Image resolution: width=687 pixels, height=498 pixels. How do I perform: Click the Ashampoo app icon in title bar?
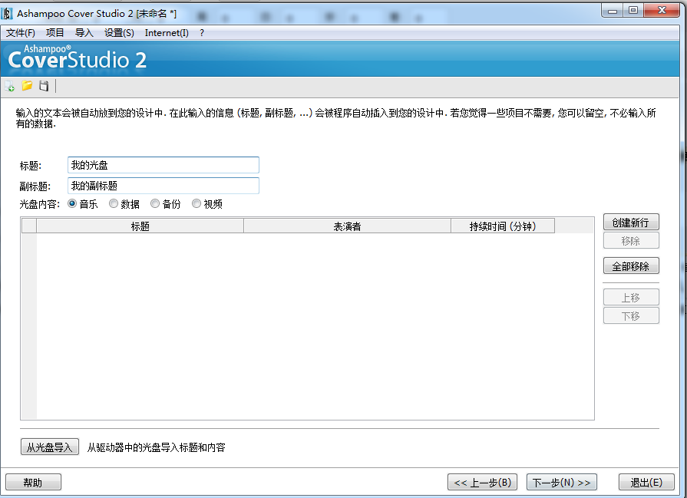coord(8,12)
